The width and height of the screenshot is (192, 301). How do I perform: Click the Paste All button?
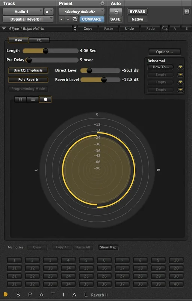click(83, 247)
